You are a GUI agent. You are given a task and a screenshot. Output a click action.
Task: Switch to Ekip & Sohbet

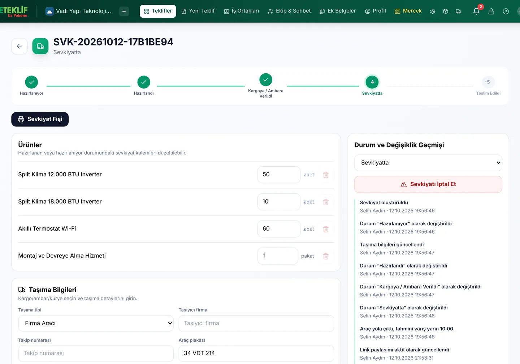point(289,11)
